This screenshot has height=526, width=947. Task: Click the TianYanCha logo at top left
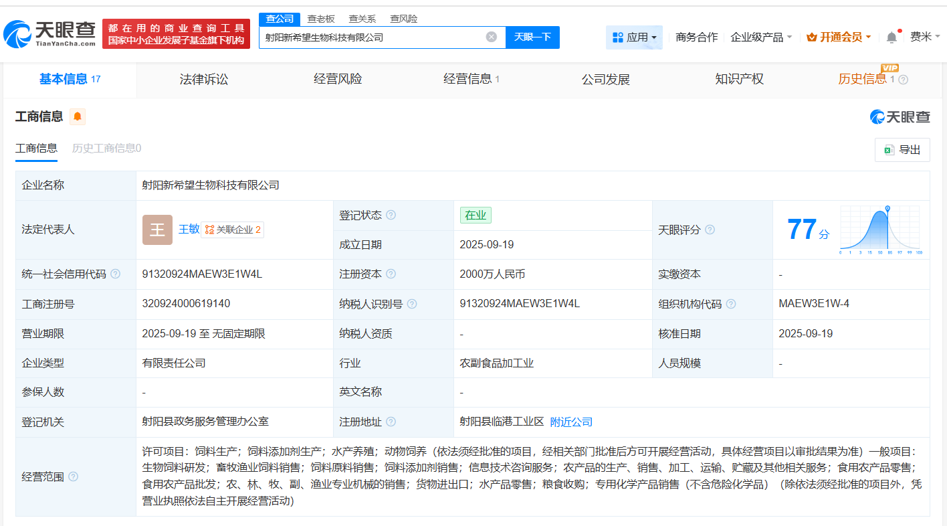[x=50, y=33]
